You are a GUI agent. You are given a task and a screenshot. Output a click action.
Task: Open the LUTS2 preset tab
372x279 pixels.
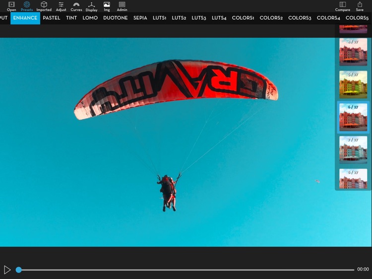179,18
